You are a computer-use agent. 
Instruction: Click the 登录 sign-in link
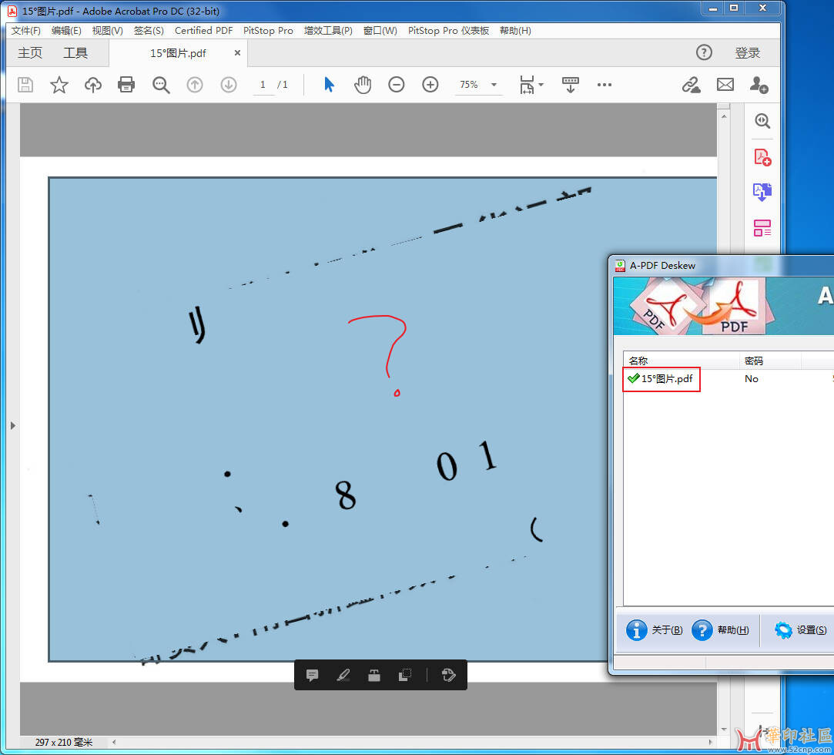(x=747, y=53)
